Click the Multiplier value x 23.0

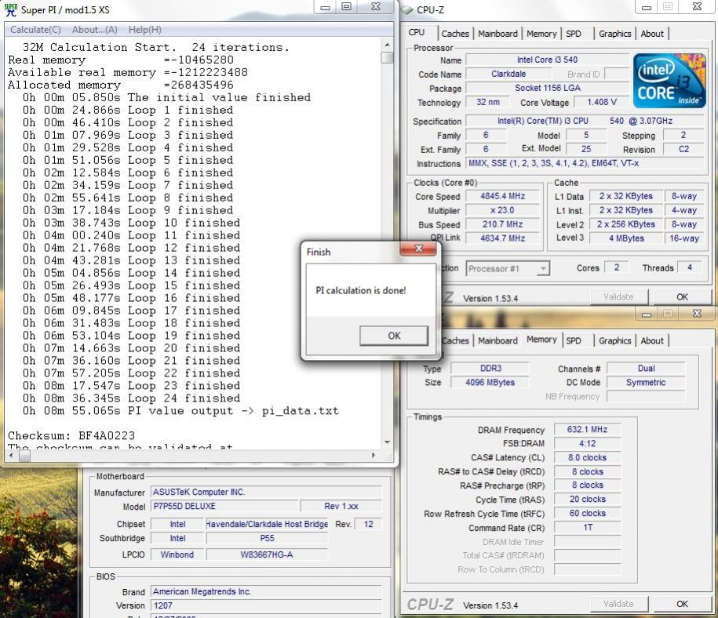click(502, 210)
